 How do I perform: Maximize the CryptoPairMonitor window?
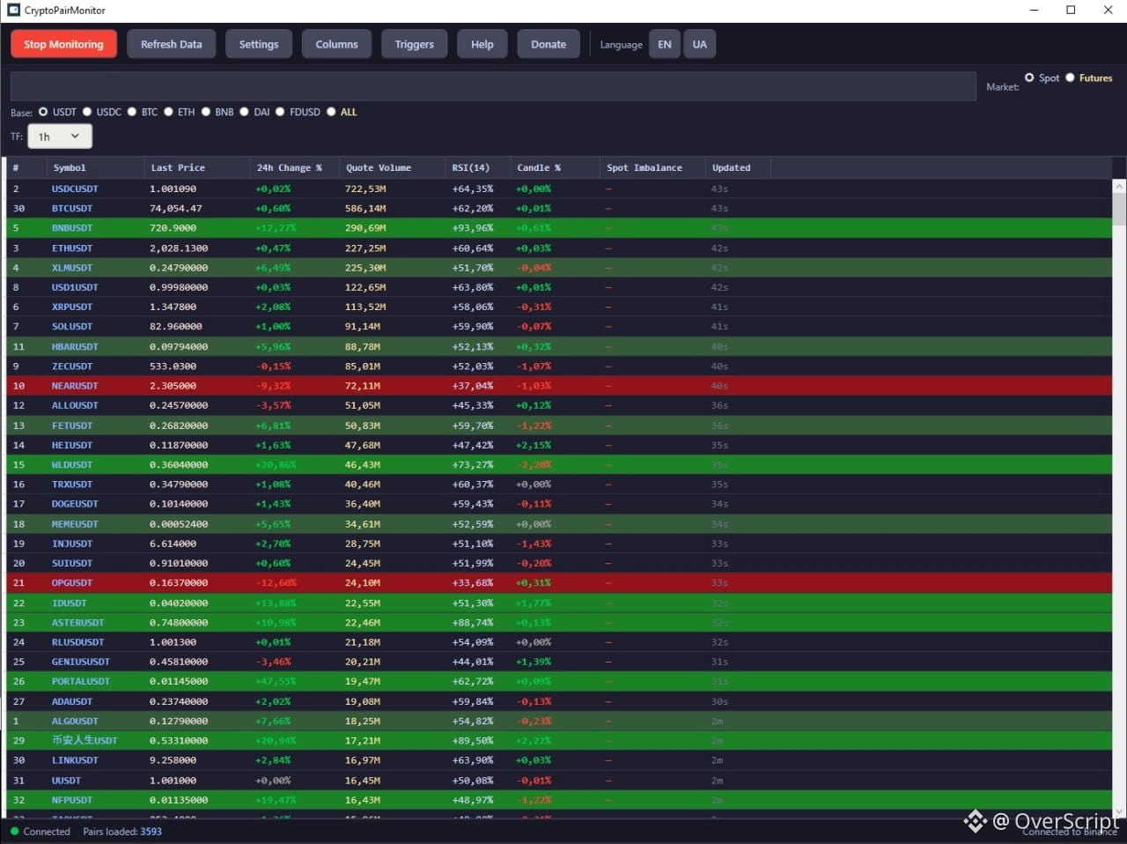click(x=1071, y=10)
